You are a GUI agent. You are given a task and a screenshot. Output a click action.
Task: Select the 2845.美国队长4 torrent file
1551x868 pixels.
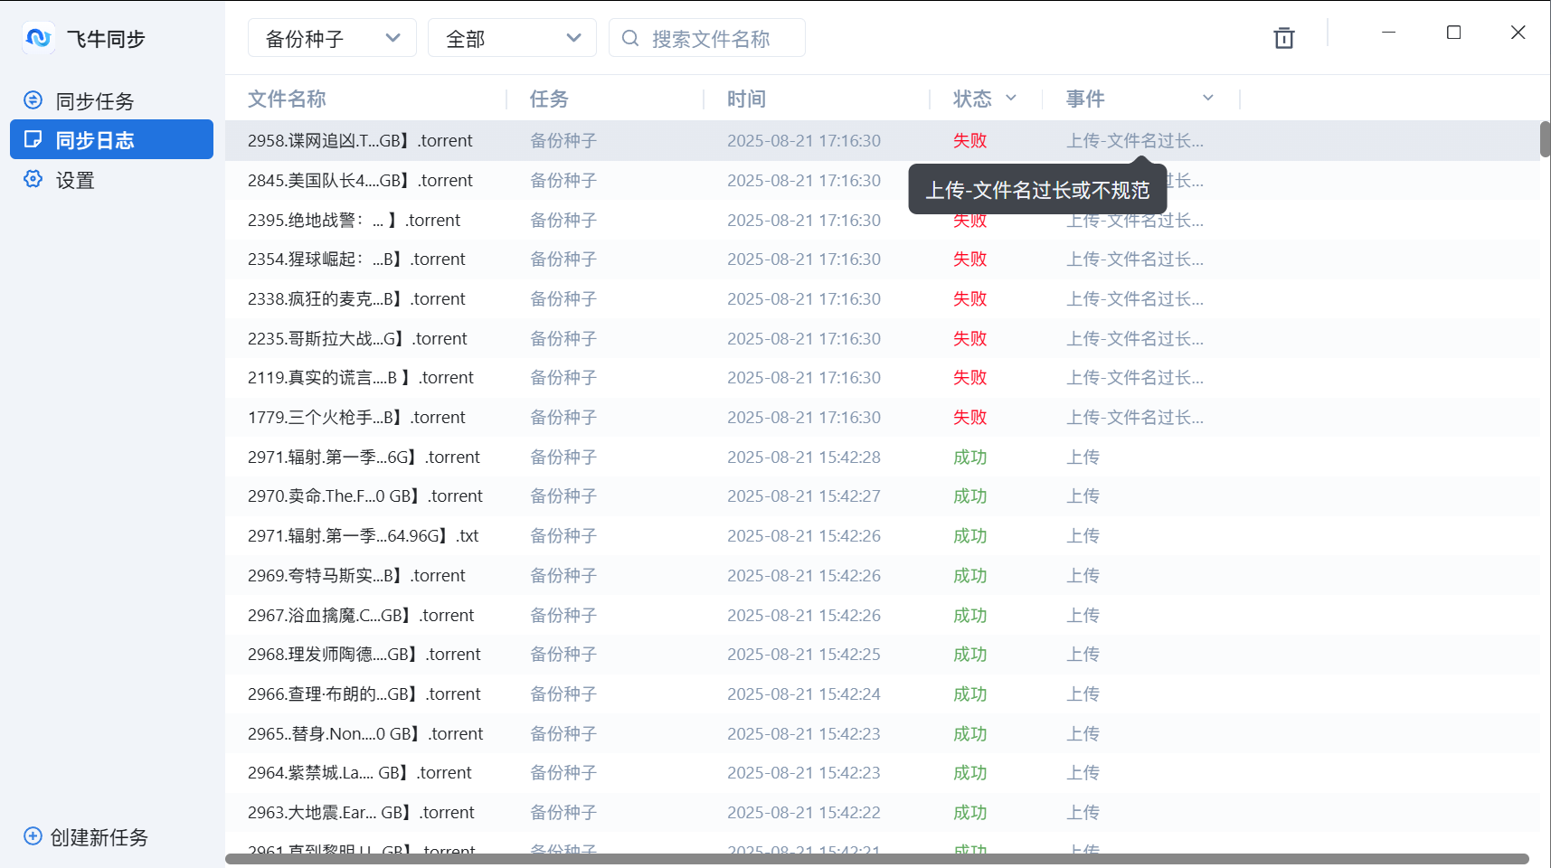pyautogui.click(x=360, y=180)
